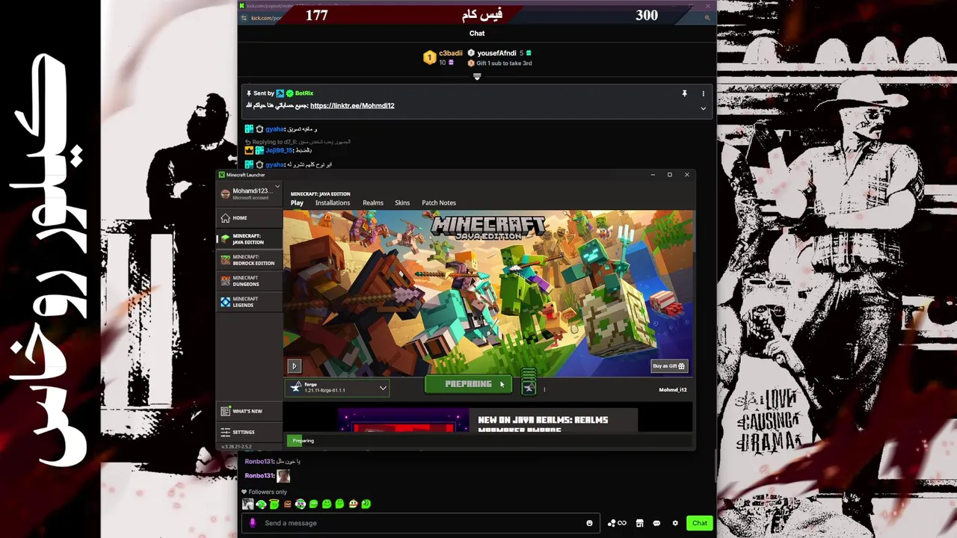This screenshot has height=538, width=957.
Task: Open the linktr.ee/Mohmdi12 pinned link
Action: click(352, 105)
